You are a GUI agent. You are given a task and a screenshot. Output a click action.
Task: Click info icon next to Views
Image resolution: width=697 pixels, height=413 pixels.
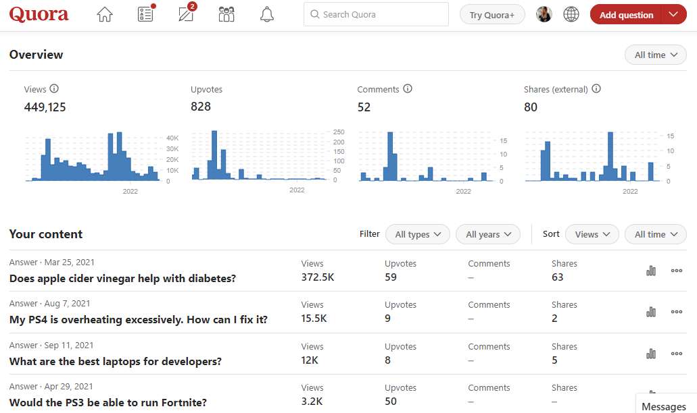click(x=55, y=89)
